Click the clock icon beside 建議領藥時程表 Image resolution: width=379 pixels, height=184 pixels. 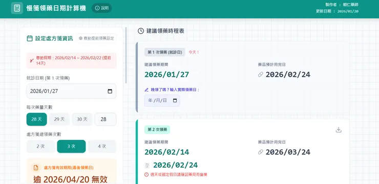pos(141,31)
